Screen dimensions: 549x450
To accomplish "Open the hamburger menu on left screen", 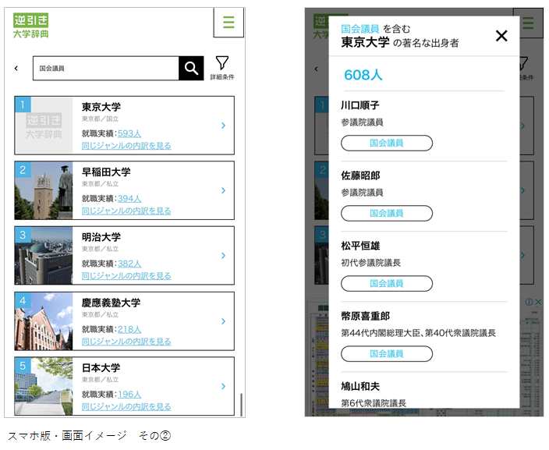I will click(x=228, y=22).
